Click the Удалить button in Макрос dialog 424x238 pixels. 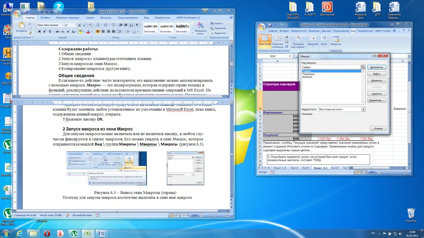pyautogui.click(x=377, y=94)
